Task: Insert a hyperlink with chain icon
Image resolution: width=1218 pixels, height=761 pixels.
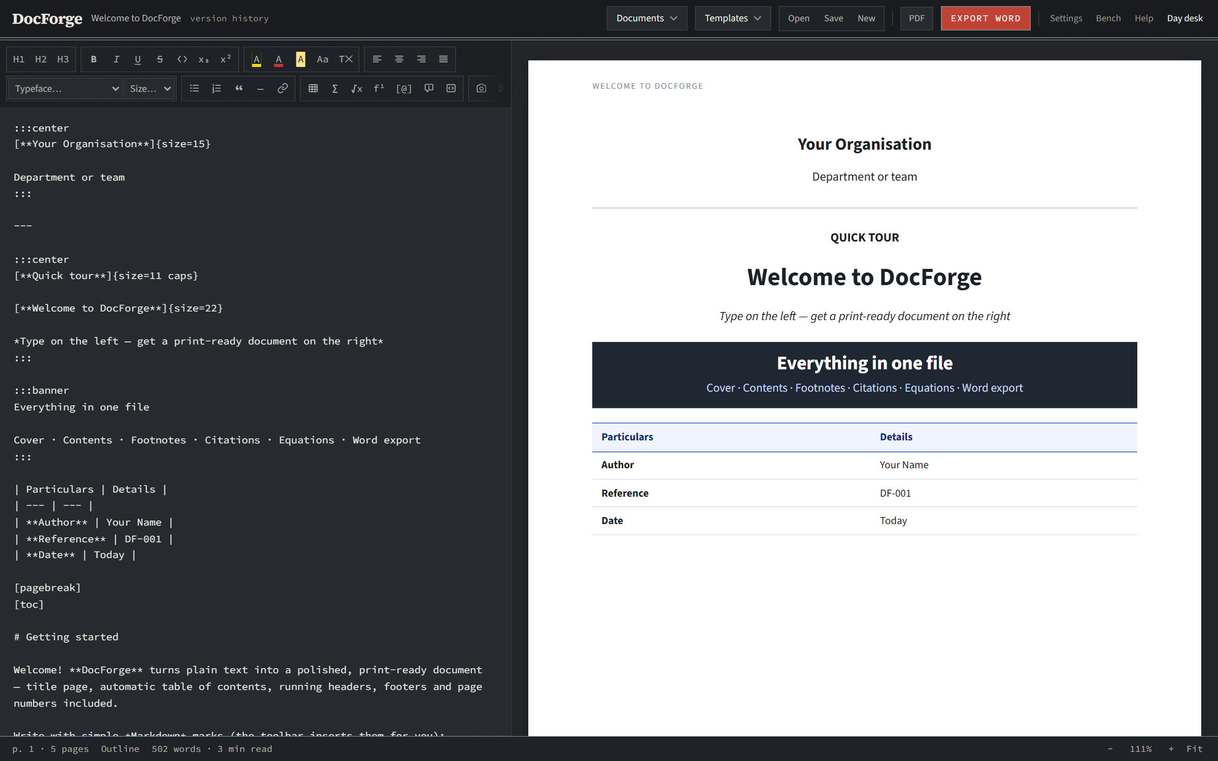Action: [x=283, y=88]
